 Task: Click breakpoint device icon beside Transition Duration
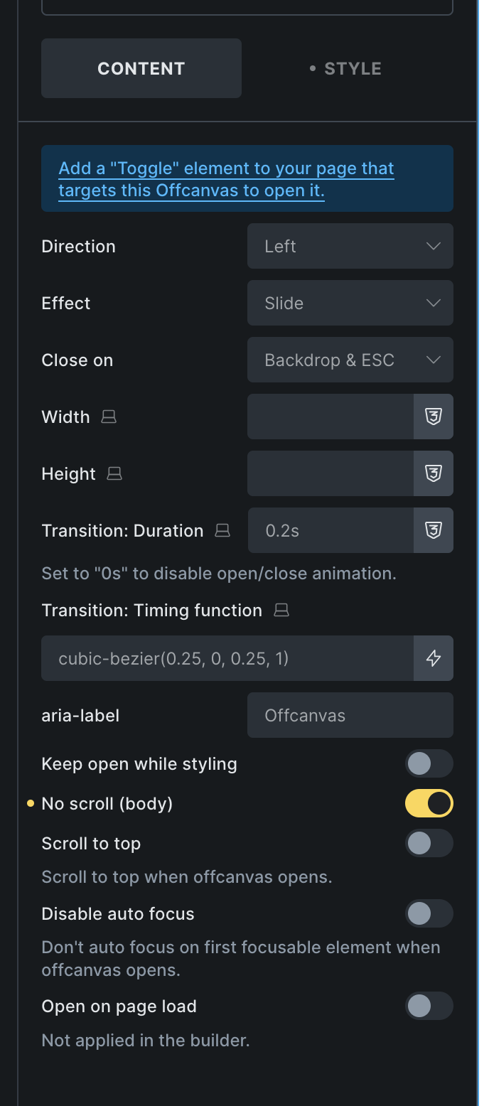pos(222,531)
